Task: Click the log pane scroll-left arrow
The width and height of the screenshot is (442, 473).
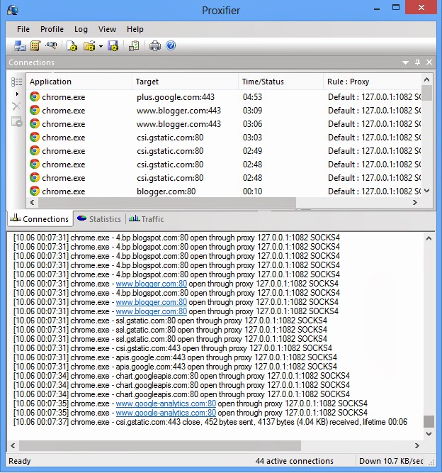Action: 13,445
